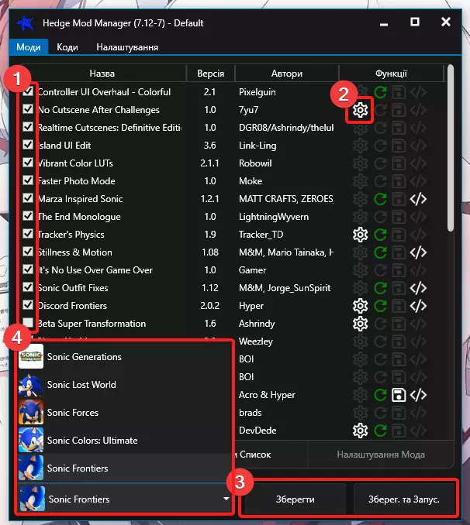
Task: Switch to the Моди tab
Action: point(29,47)
